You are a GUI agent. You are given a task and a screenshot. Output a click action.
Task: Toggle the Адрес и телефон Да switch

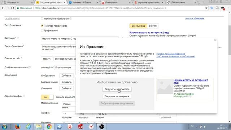(47, 97)
